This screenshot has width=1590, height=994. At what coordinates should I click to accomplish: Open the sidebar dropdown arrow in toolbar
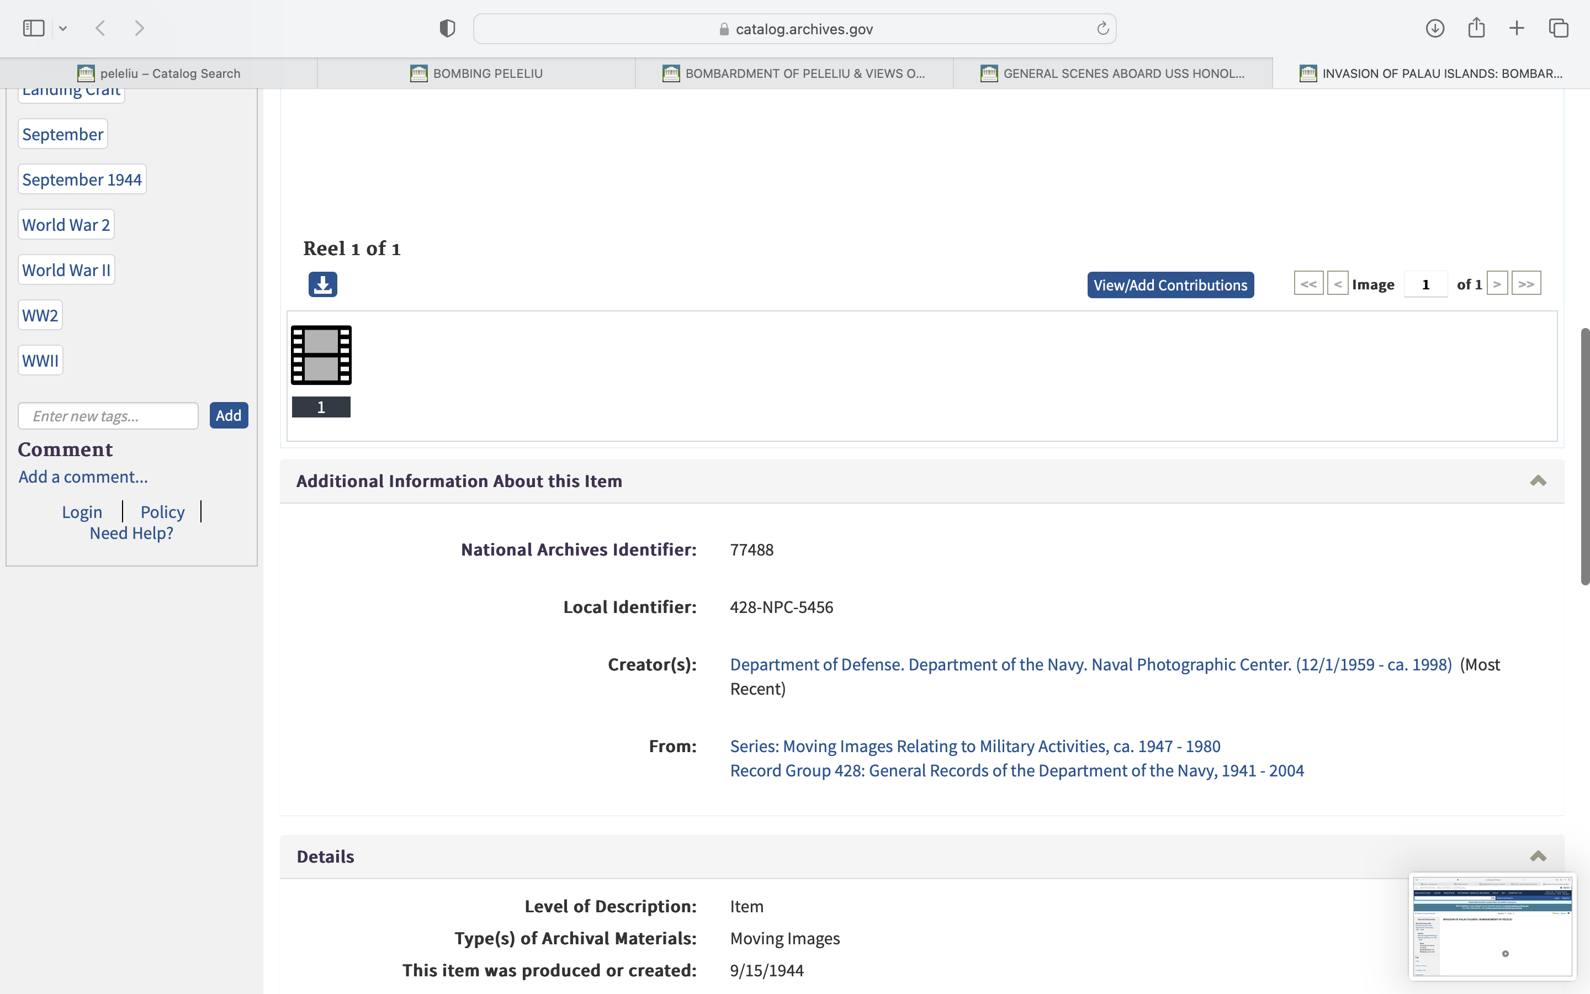[x=63, y=28]
